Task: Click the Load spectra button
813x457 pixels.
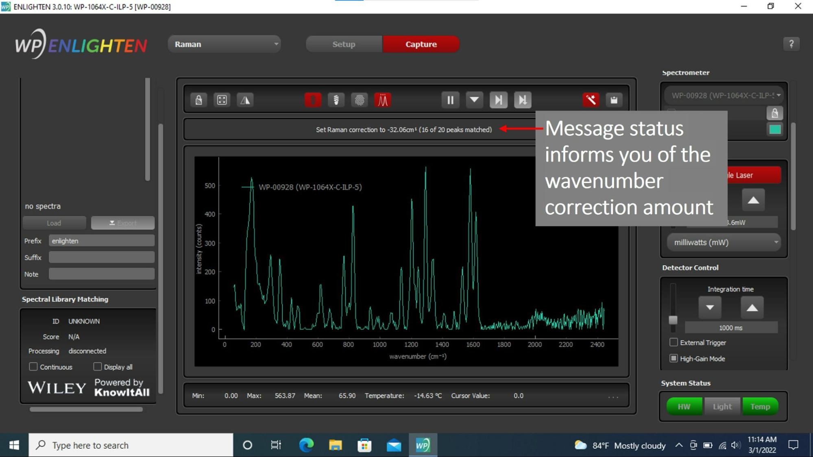Action: tap(54, 223)
